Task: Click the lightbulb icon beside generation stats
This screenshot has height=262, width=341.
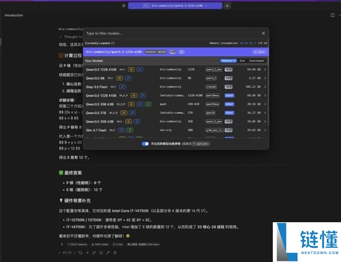Action: coord(62,244)
